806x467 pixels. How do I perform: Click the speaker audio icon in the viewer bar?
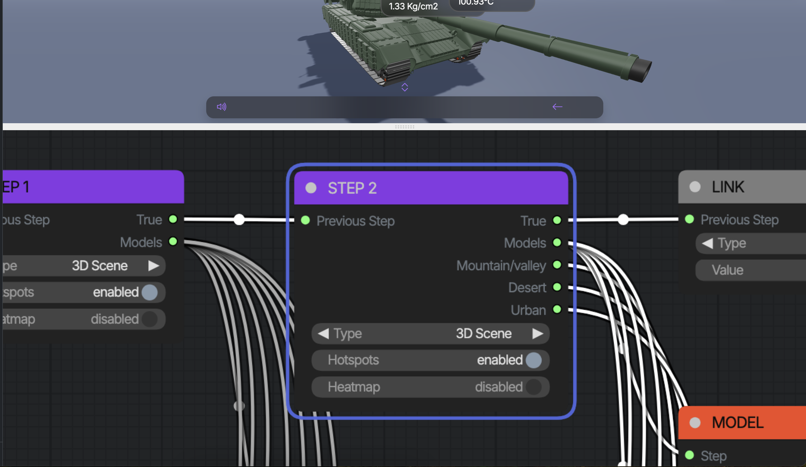coord(221,107)
